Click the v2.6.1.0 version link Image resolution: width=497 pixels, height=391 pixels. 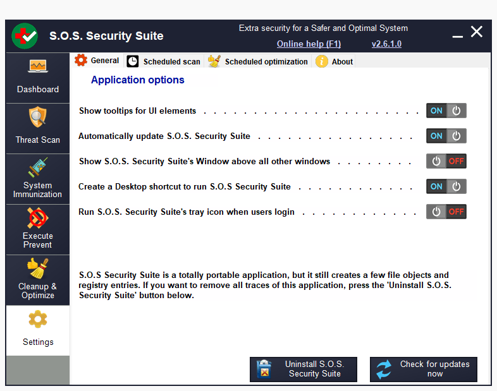click(x=386, y=44)
